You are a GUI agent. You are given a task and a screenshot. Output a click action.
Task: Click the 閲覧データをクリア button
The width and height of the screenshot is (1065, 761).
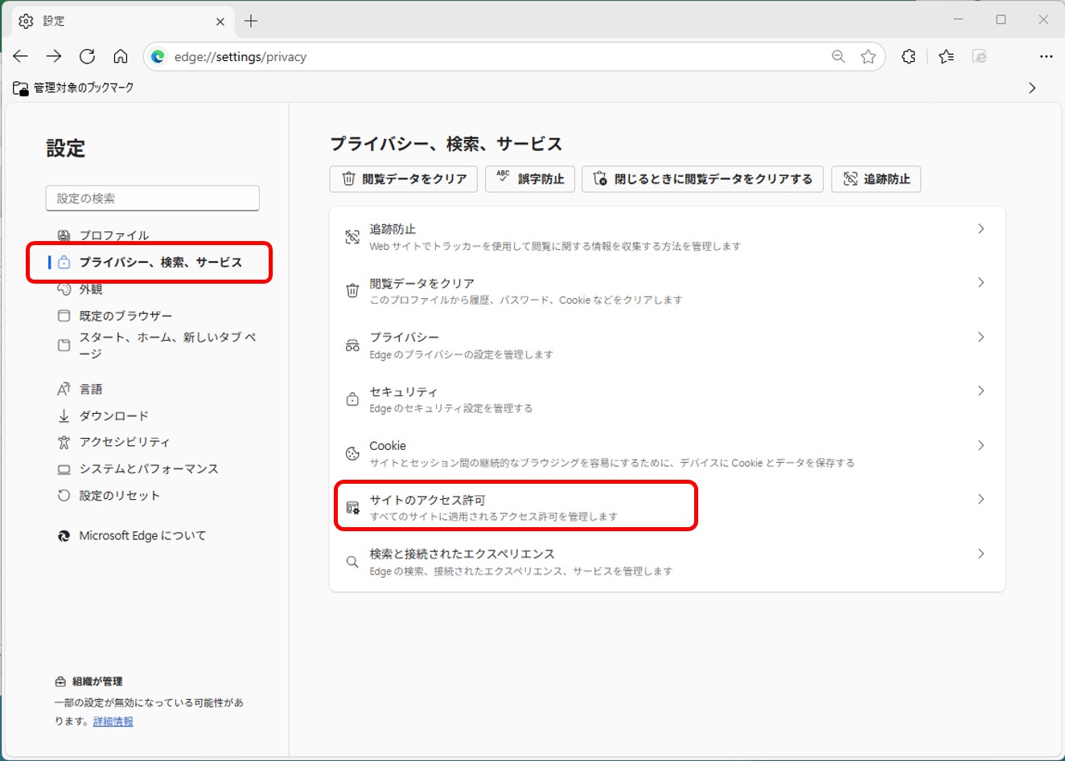(404, 179)
